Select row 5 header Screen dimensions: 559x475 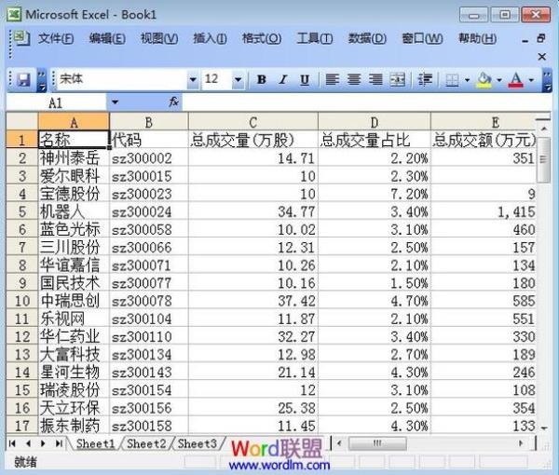(22, 211)
